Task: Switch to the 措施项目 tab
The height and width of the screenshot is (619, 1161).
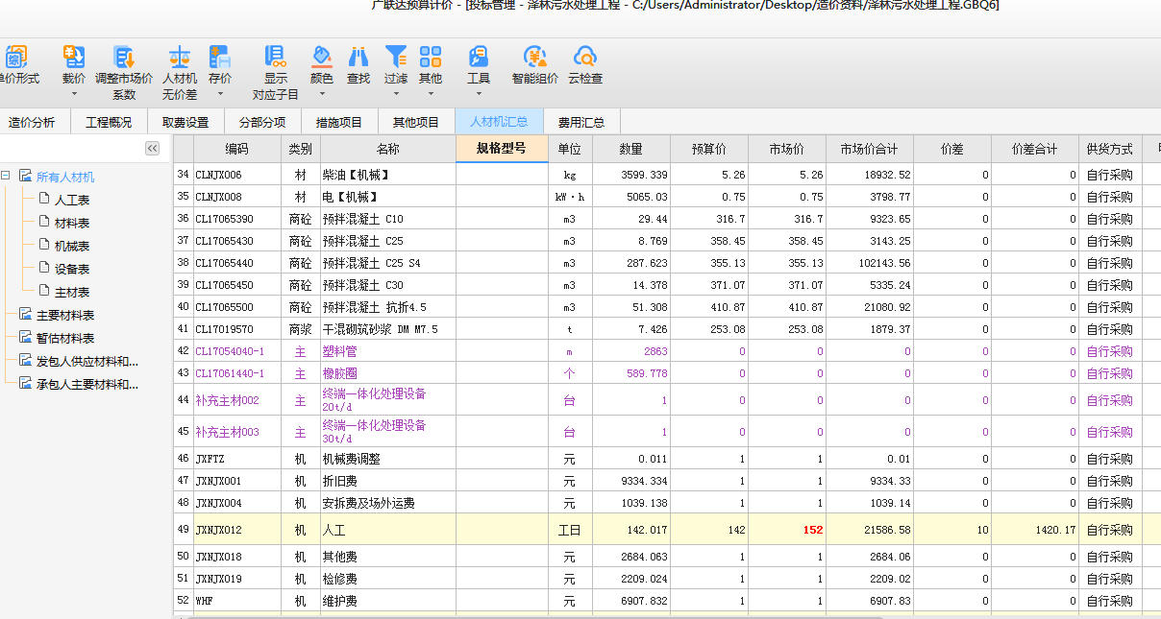Action: pos(339,122)
